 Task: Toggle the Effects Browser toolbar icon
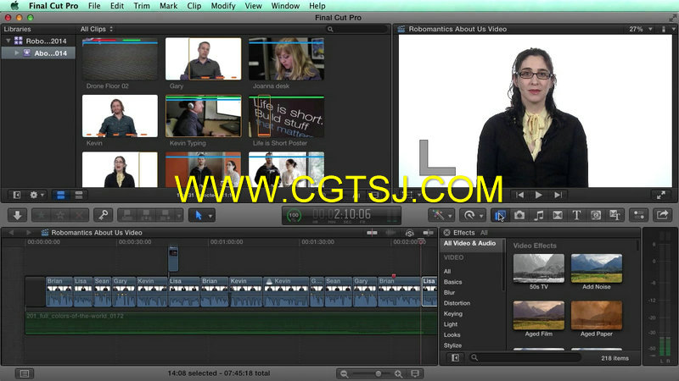[x=500, y=215]
